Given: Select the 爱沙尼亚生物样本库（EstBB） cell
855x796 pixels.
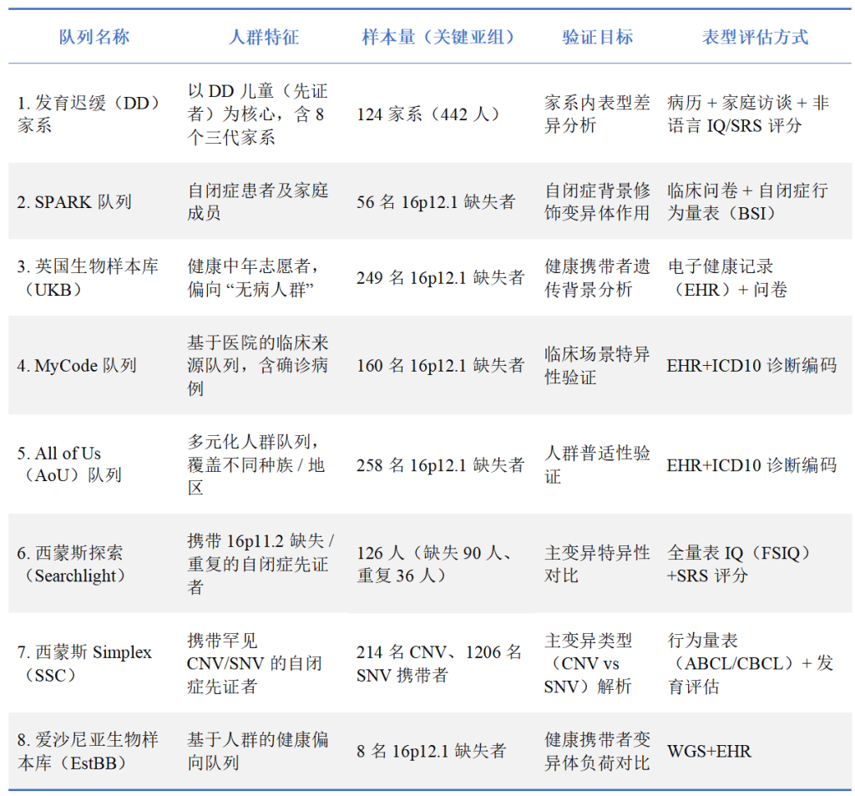Looking at the screenshot, I should pos(88,751).
